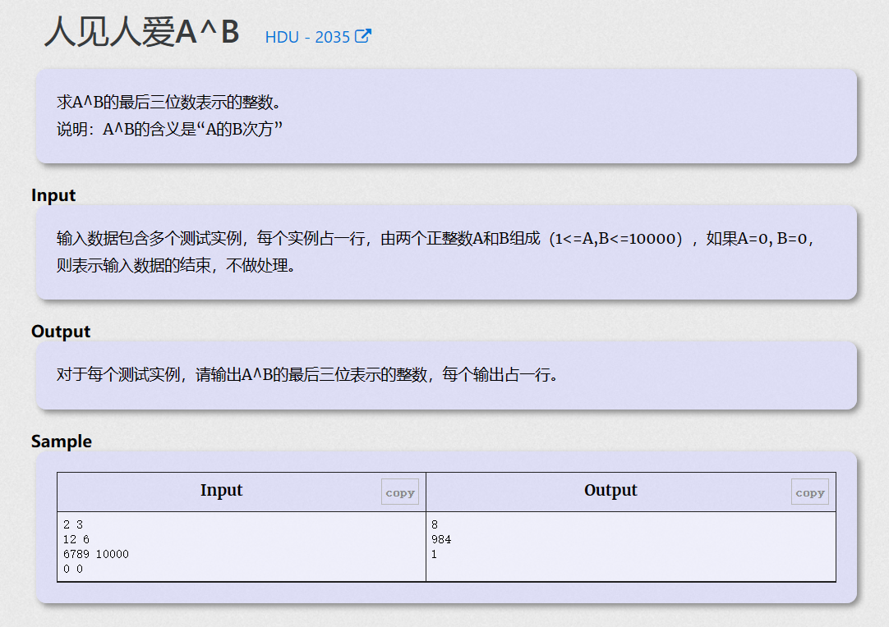Click the output description starting 对于每个测试实例
Viewport: 889px width, 627px height.
(307, 374)
